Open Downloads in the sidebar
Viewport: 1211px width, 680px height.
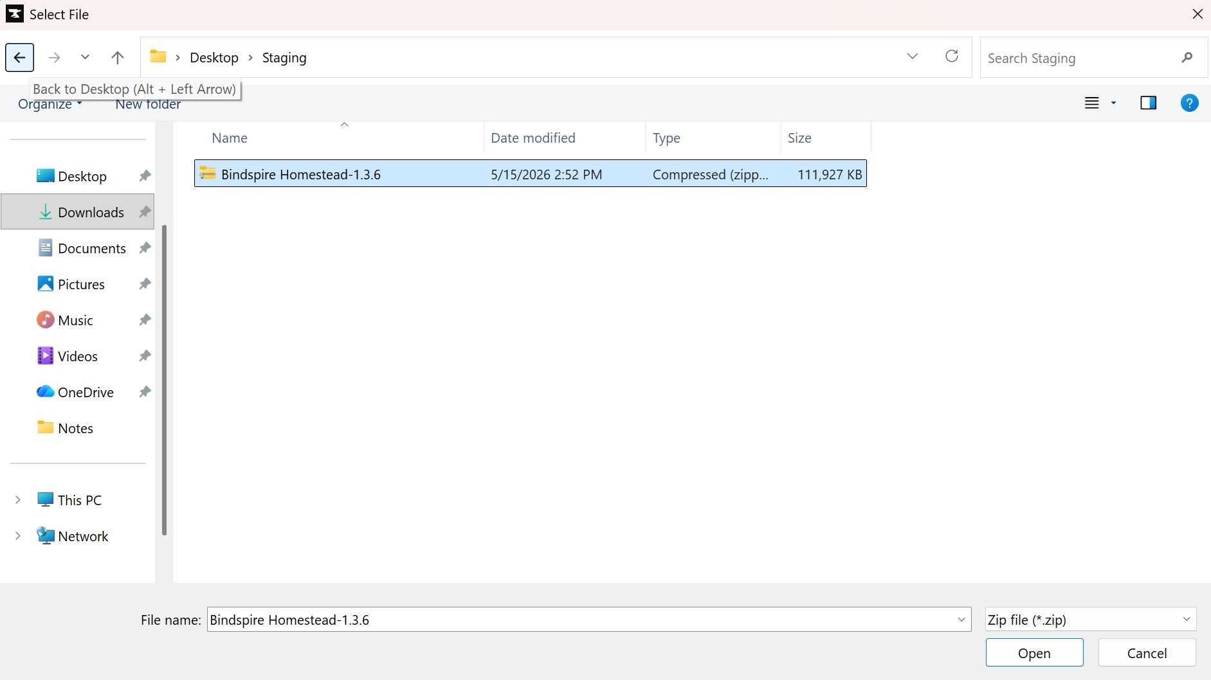[x=77, y=212]
